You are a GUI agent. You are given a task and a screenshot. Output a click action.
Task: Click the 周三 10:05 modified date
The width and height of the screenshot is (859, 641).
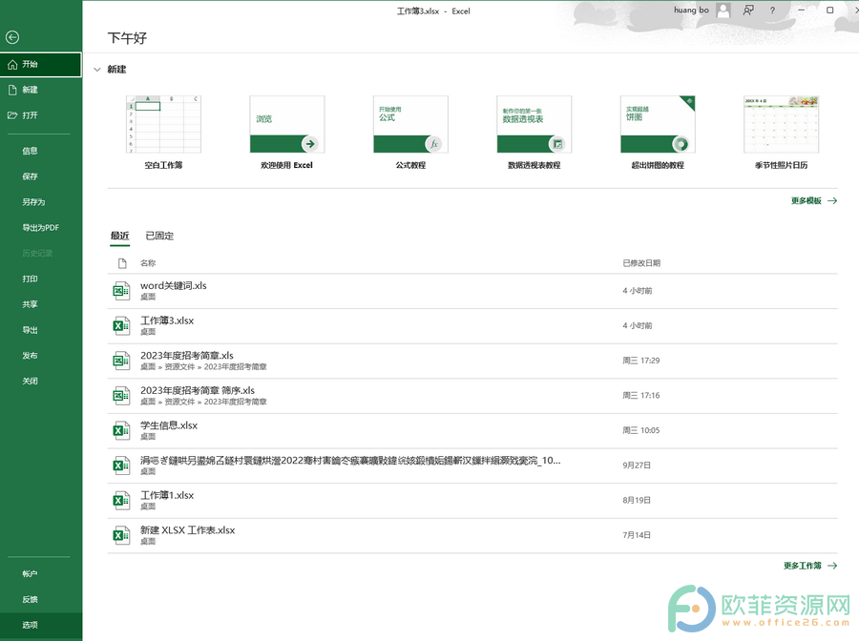[641, 431]
